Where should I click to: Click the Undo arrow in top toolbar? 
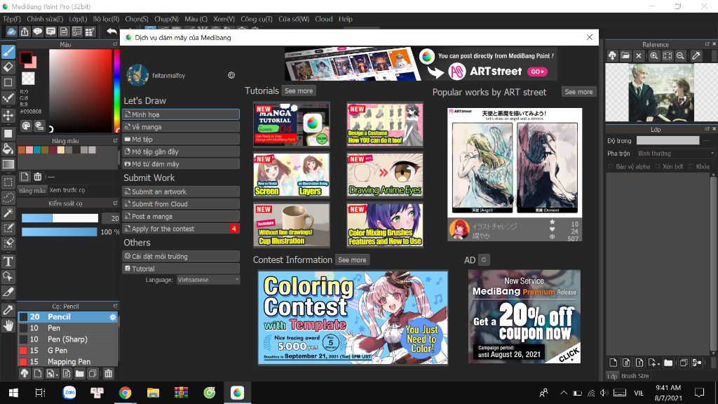tap(111, 31)
